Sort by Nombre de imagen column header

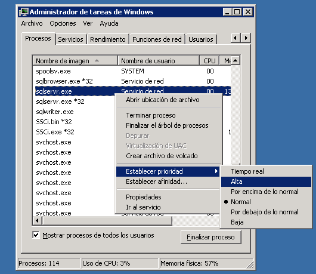(x=75, y=60)
